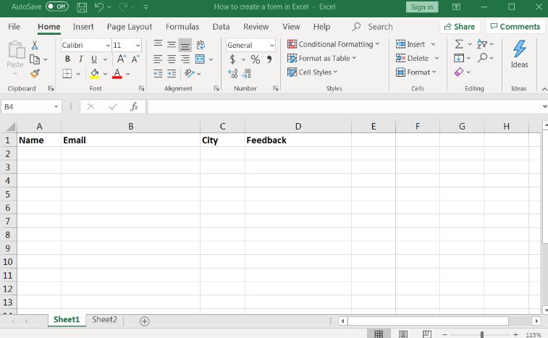Add a new sheet with plus icon
Image resolution: width=548 pixels, height=338 pixels.
point(144,321)
